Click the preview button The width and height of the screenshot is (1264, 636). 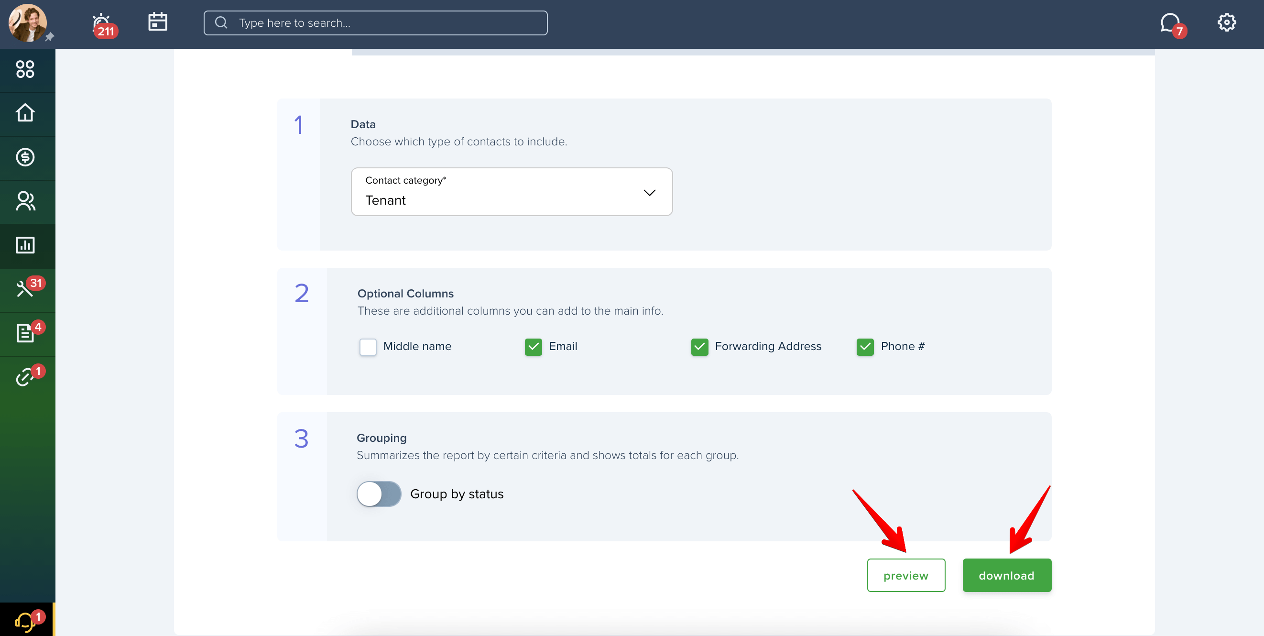pos(906,576)
